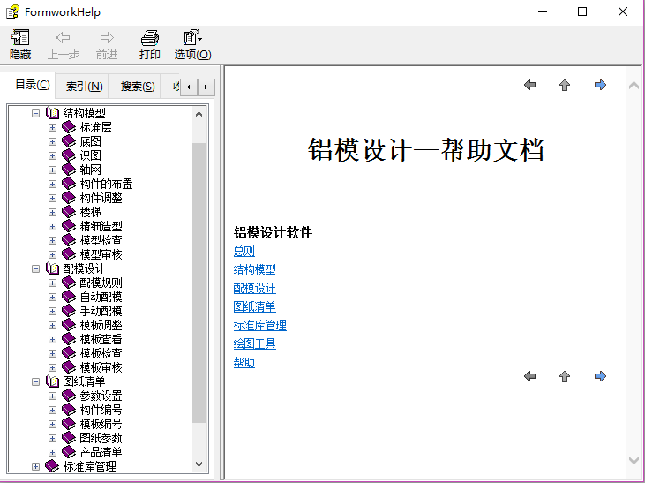645x483 pixels.
Task: Switch to the 索引(N) tab
Action: click(85, 87)
